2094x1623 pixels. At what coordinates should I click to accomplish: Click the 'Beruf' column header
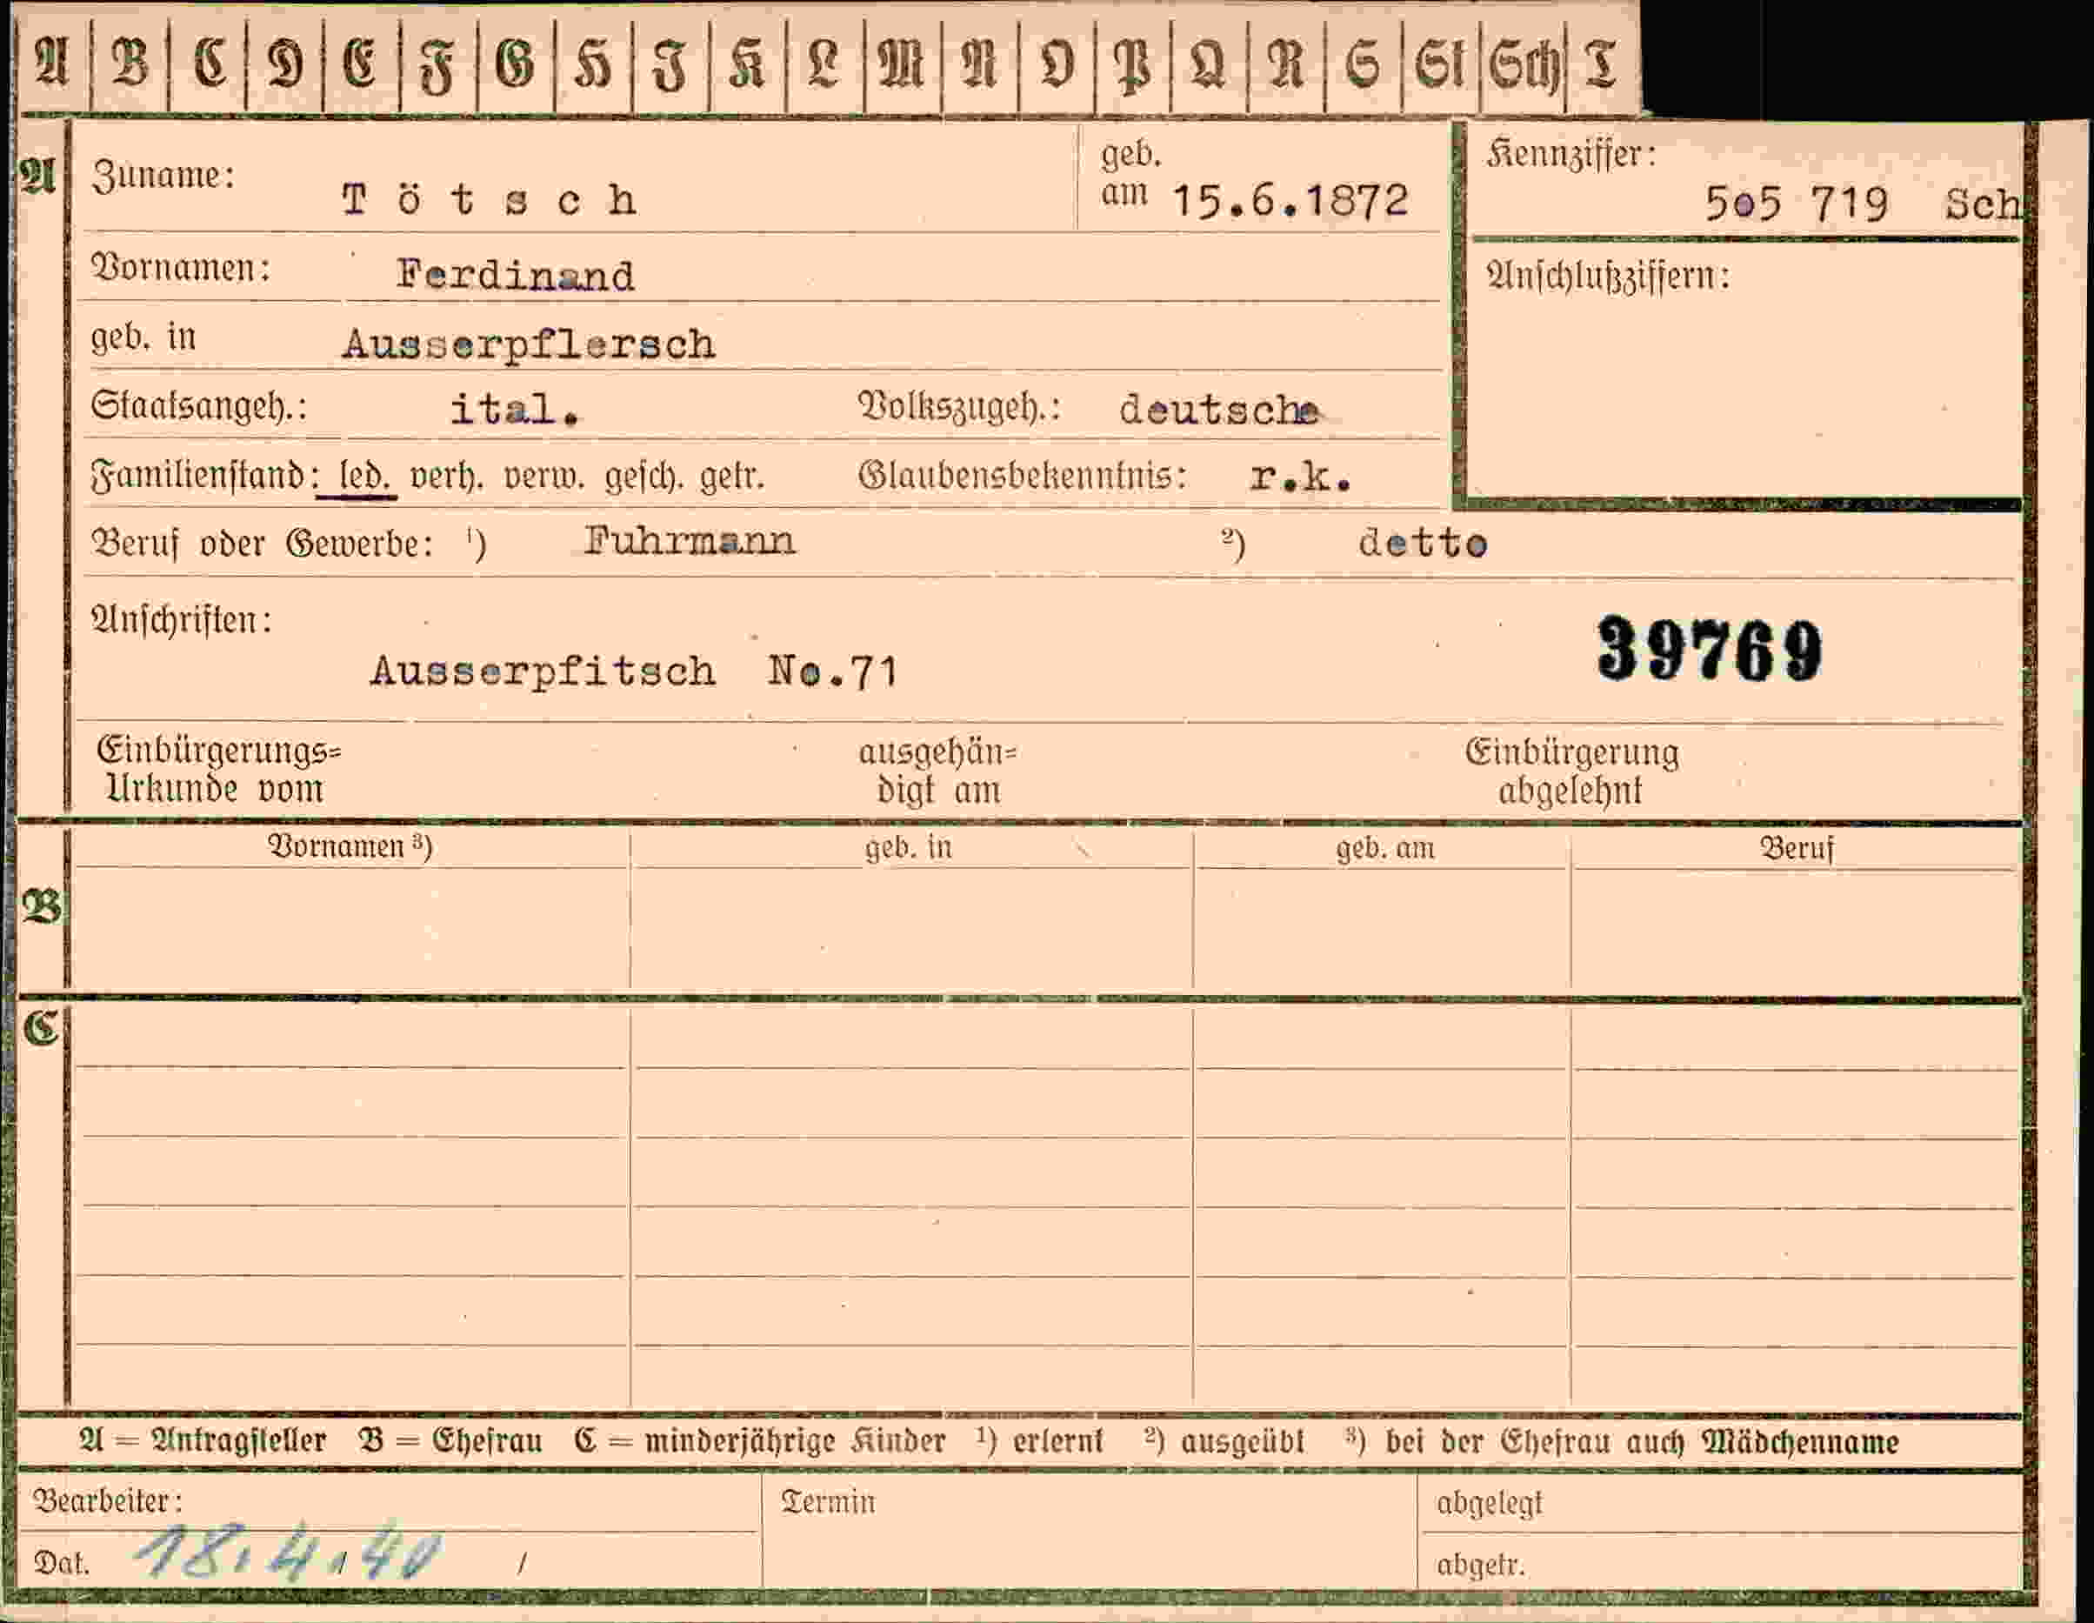point(1796,848)
